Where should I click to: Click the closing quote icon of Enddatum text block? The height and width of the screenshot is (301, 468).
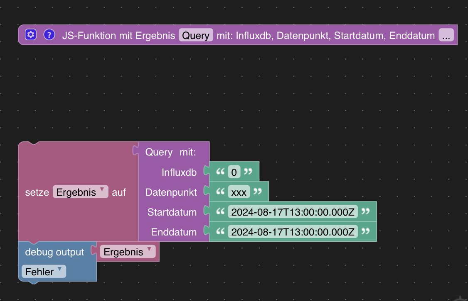pos(366,231)
